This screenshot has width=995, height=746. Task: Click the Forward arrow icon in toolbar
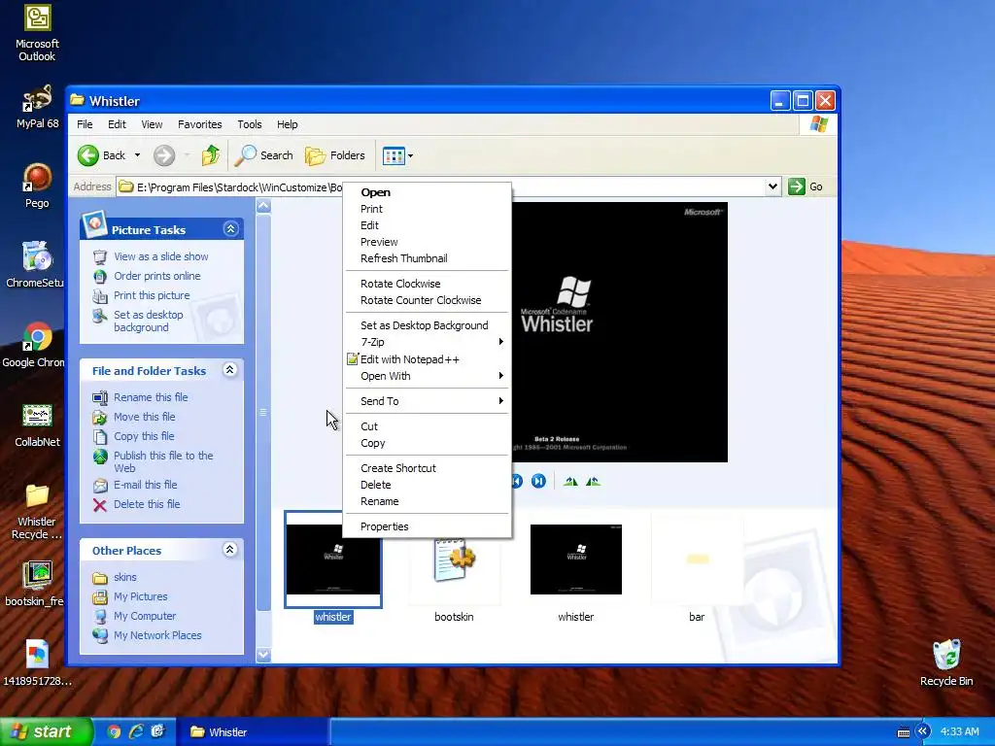(x=163, y=155)
